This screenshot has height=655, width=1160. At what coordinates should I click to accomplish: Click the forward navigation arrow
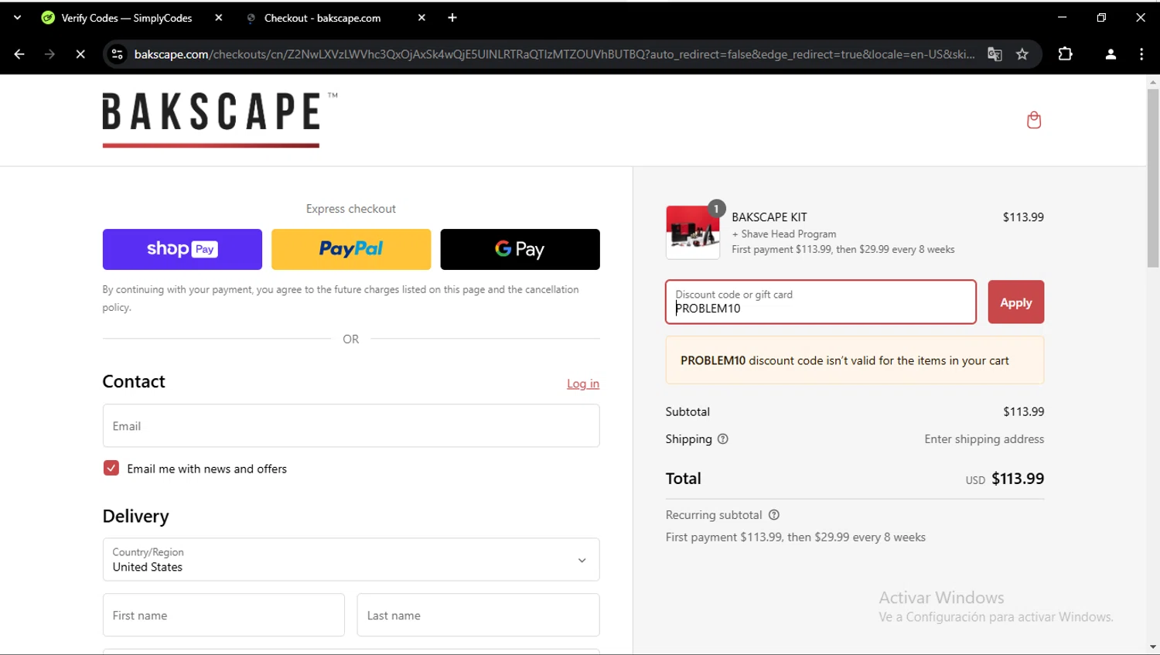49,54
